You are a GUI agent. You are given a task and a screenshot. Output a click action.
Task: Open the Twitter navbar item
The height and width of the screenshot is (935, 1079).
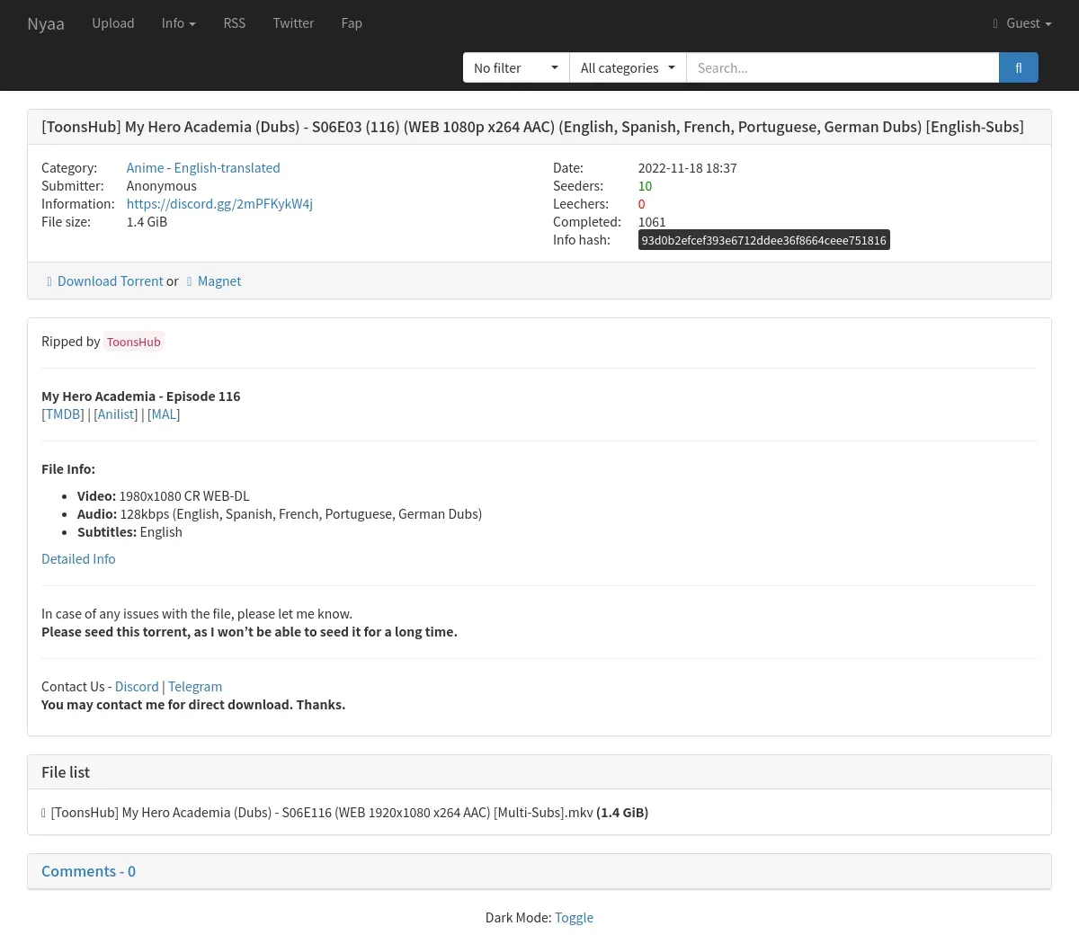293,23
